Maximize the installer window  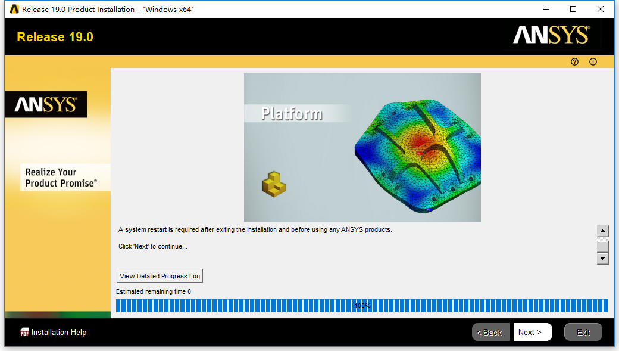[573, 9]
